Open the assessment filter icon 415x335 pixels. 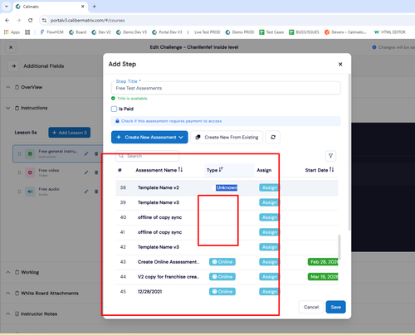[x=330, y=156]
